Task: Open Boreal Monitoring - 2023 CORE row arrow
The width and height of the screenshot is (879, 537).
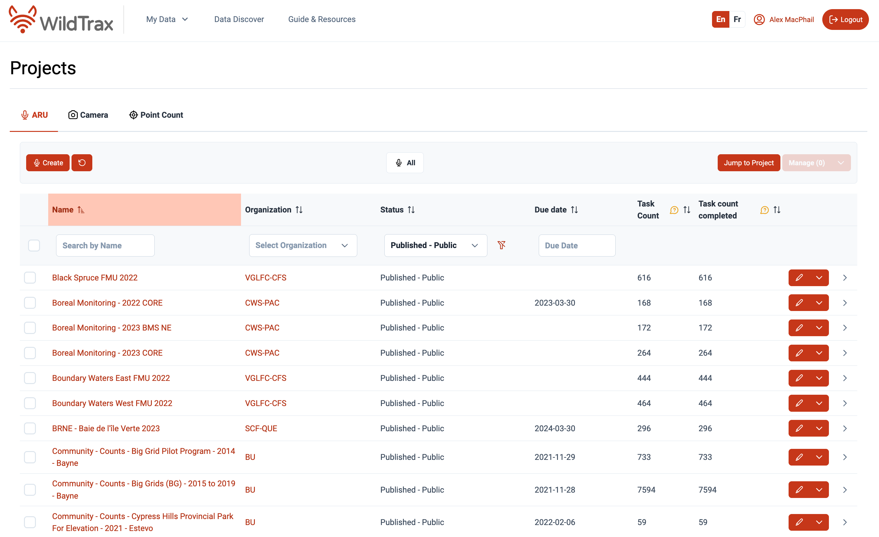Action: [x=845, y=353]
